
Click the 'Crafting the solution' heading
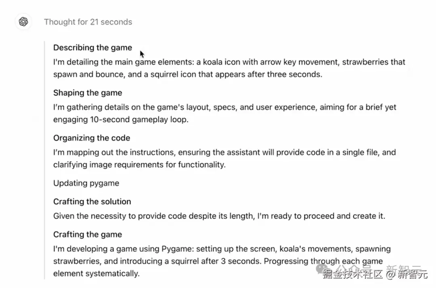[x=92, y=201]
